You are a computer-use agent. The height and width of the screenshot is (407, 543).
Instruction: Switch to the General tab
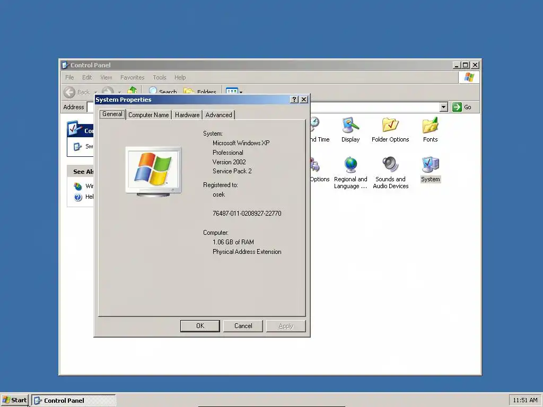[x=112, y=114]
